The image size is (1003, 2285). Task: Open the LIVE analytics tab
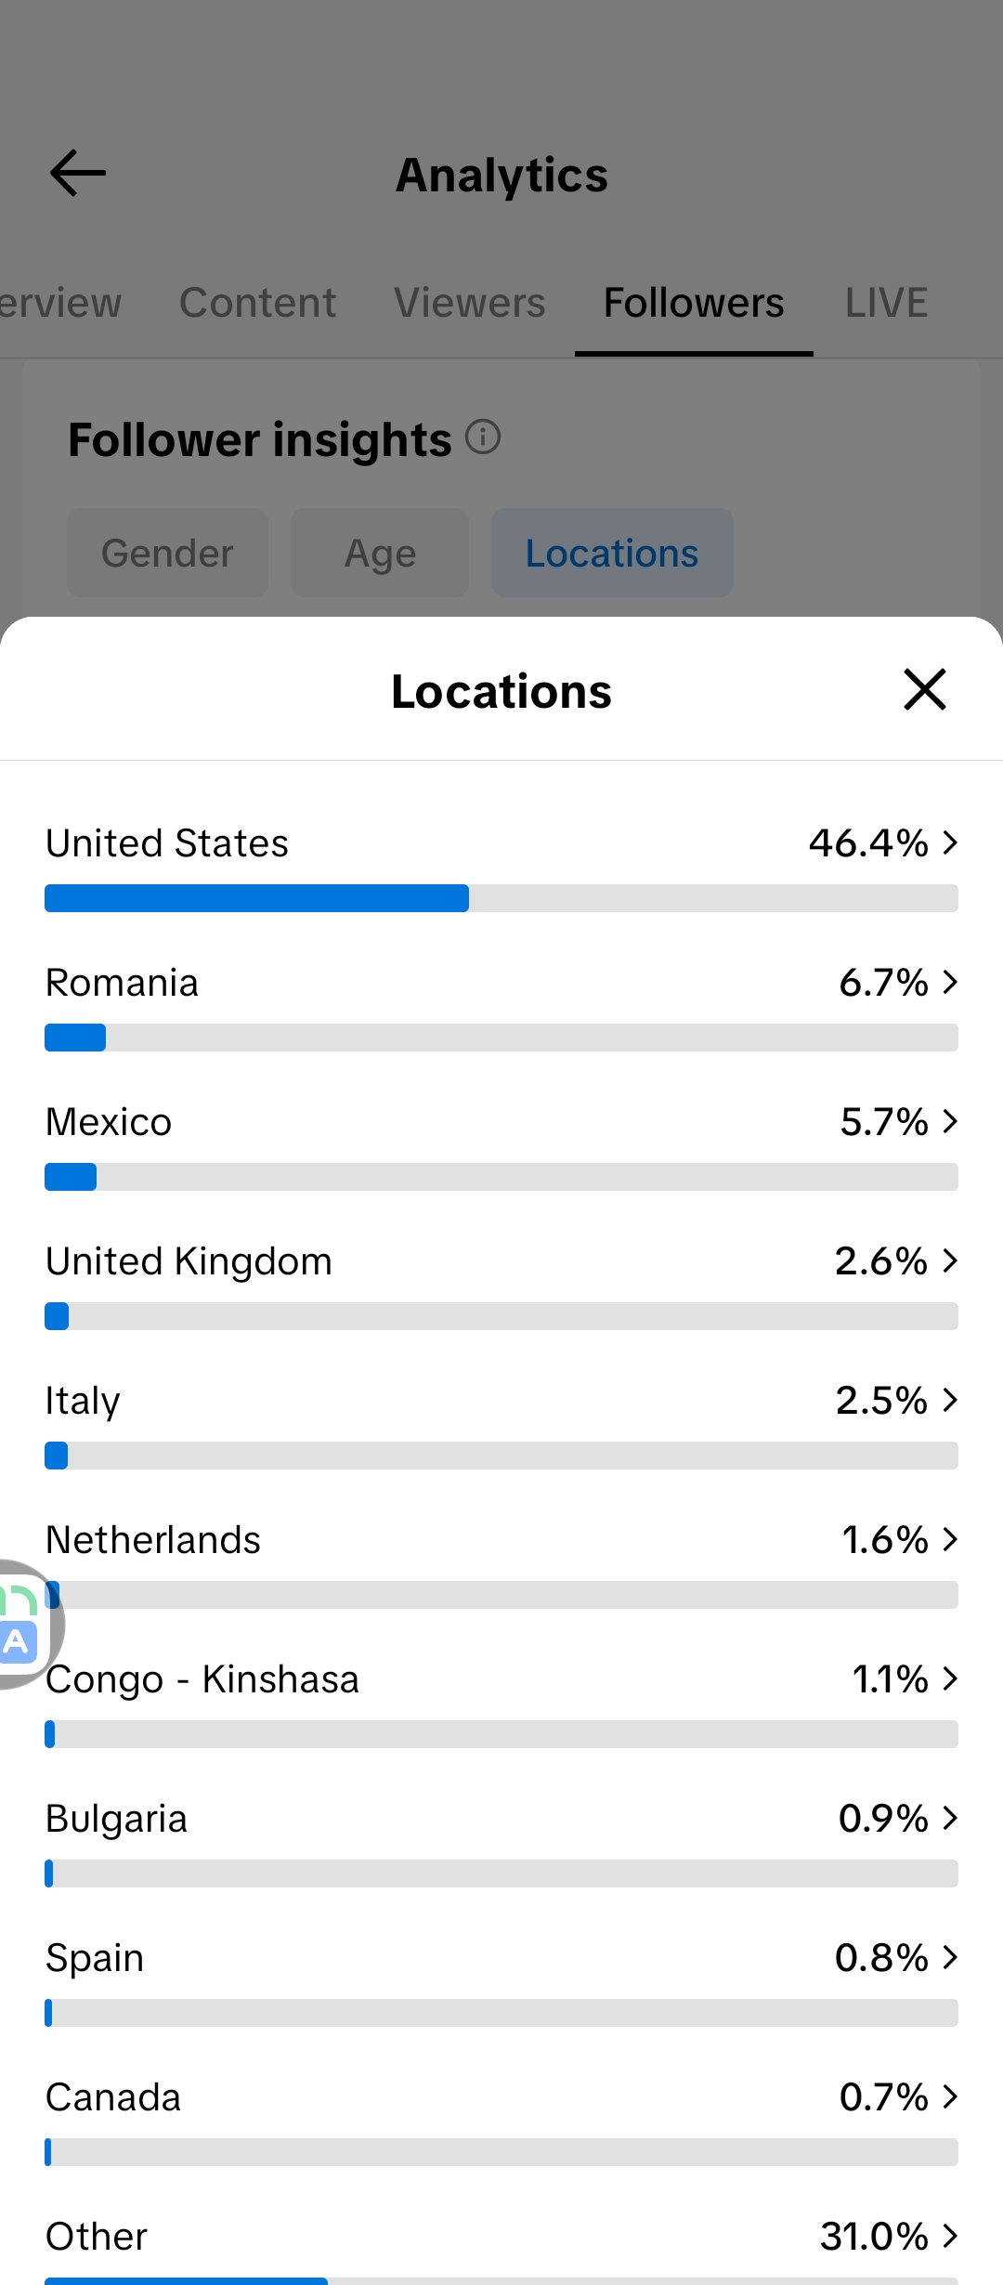(x=886, y=303)
